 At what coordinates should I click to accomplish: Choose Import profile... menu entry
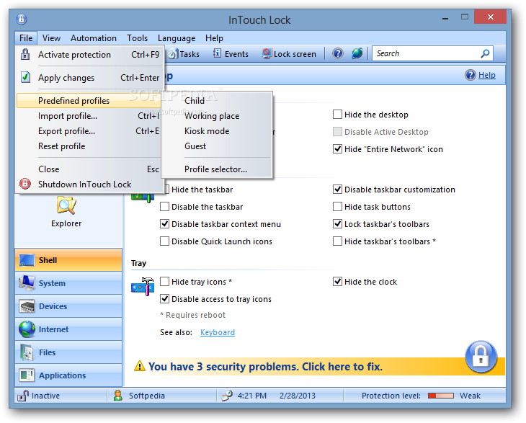pos(89,116)
